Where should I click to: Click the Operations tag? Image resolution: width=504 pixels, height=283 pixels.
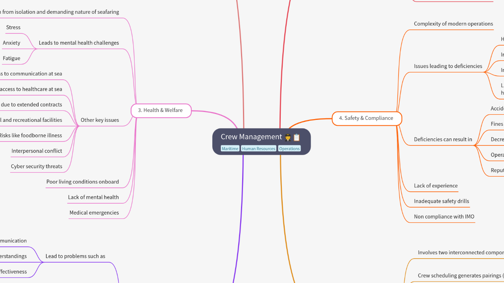point(289,149)
